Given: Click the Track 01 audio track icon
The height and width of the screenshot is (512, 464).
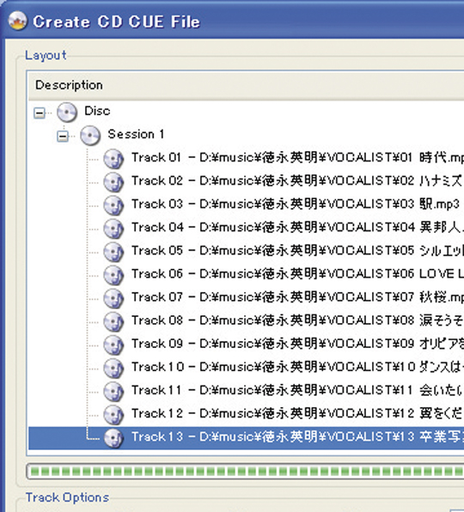Looking at the screenshot, I should pyautogui.click(x=113, y=159).
